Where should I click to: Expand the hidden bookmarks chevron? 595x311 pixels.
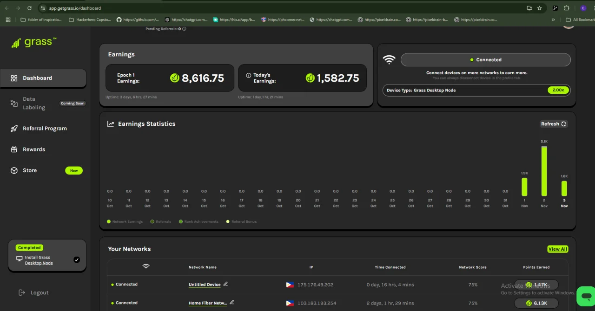553,19
